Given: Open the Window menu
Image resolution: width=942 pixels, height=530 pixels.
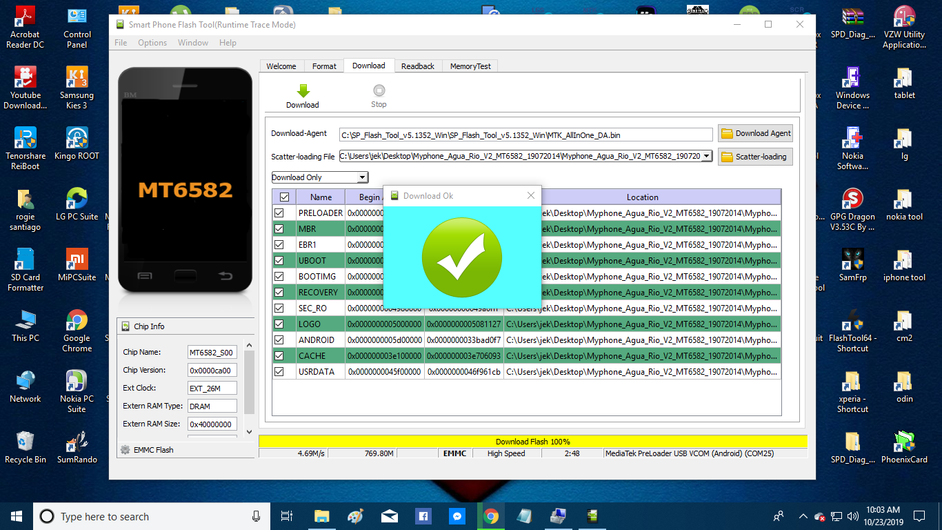Looking at the screenshot, I should [x=193, y=43].
